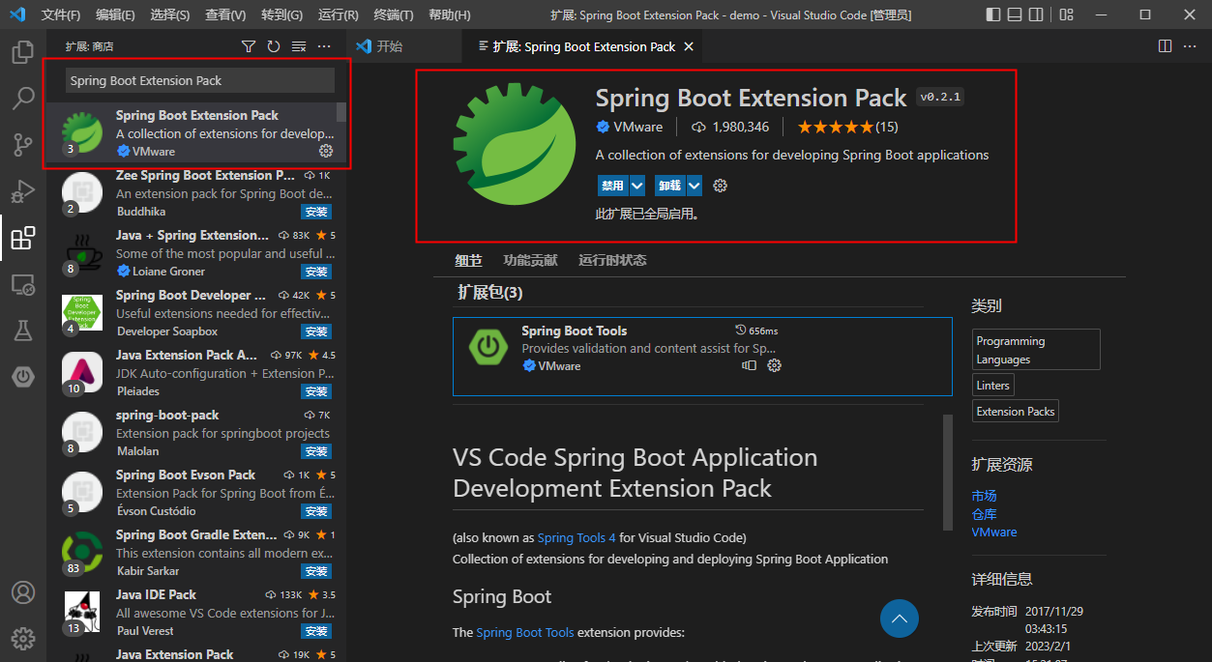Install Spring Boot Evson Pack
Image resolution: width=1212 pixels, height=662 pixels.
point(316,511)
